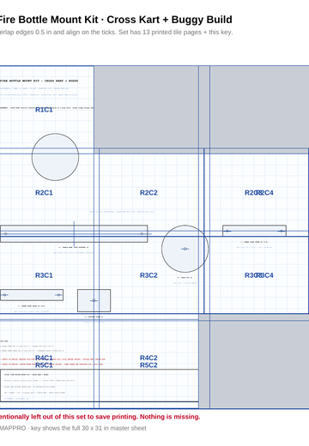The width and height of the screenshot is (309, 446).
Task: Click the center mark of the R3C2 circle
Action: click(x=185, y=249)
